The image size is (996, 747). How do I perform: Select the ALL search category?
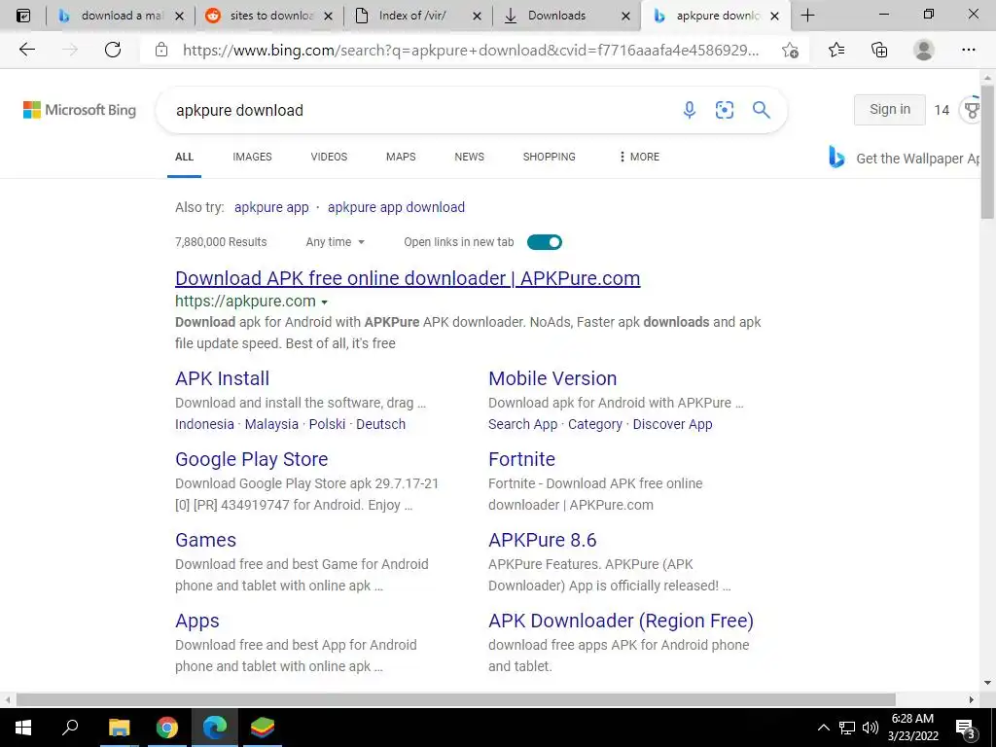coord(184,157)
